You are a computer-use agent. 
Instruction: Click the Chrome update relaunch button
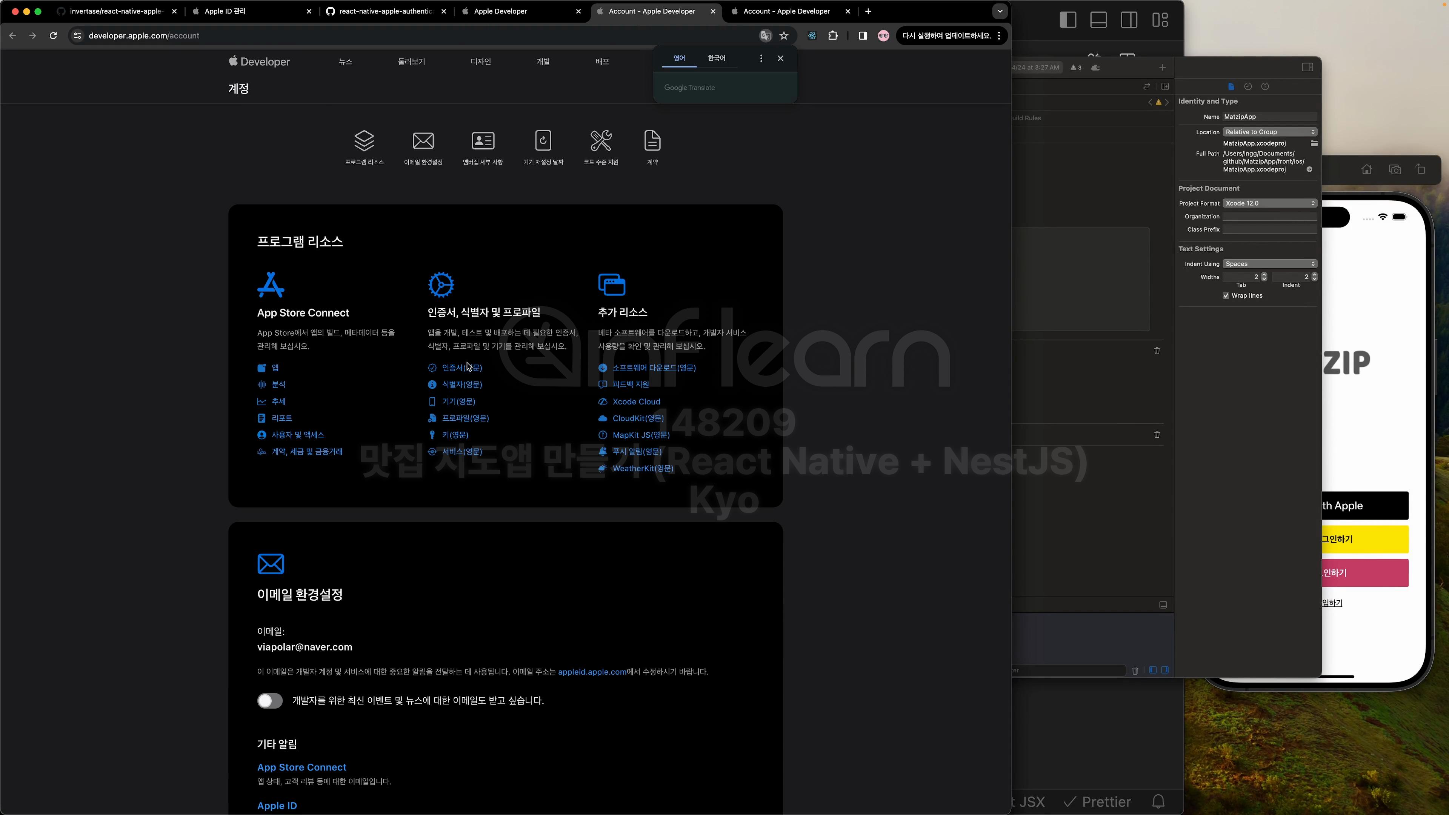(947, 35)
